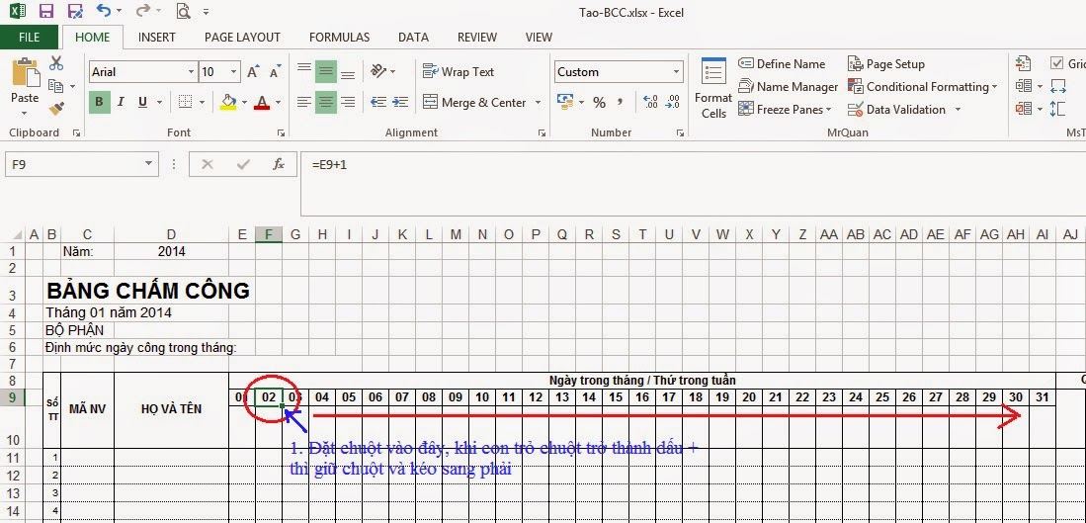Viewport: 1086px width, 523px height.
Task: Toggle Top Align
Action: (x=304, y=70)
